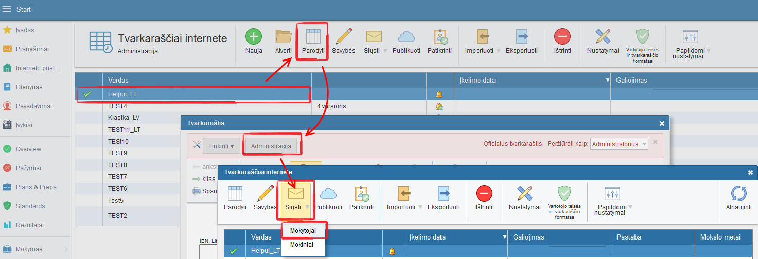Click the red Ištrinti icon in top toolbar

click(x=562, y=37)
